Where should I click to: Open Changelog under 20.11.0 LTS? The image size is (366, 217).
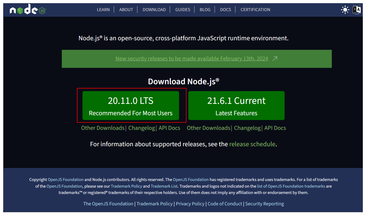click(142, 128)
